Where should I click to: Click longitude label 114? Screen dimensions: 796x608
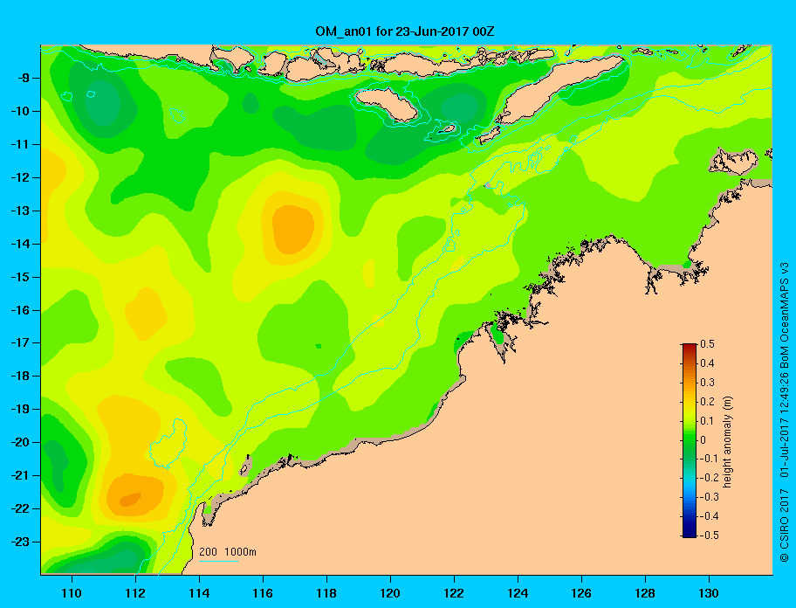tap(199, 593)
